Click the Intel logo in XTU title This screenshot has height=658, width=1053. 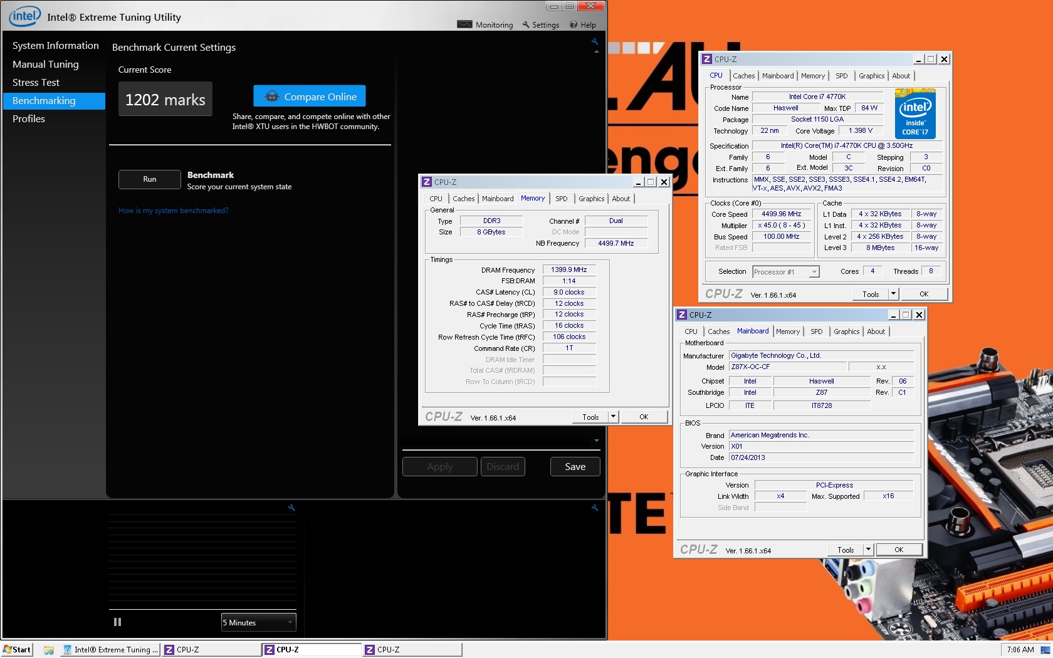tap(25, 16)
